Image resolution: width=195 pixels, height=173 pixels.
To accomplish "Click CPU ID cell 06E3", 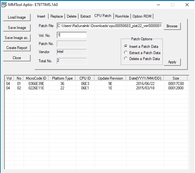I will click(85, 84).
